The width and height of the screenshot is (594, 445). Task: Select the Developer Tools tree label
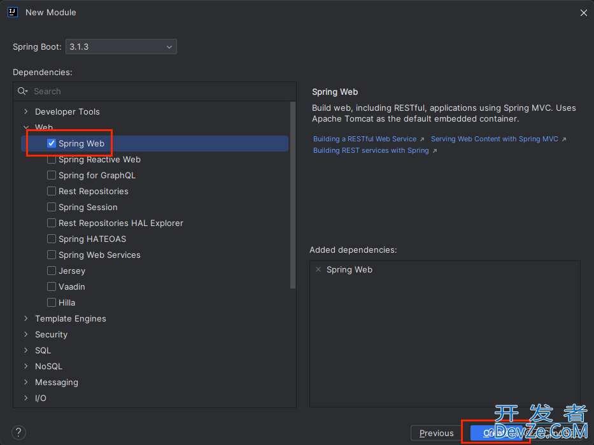67,111
